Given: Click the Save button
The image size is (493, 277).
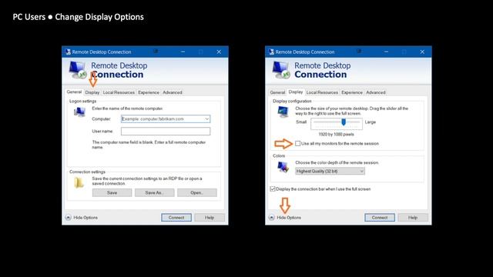Looking at the screenshot, I should pos(112,192).
